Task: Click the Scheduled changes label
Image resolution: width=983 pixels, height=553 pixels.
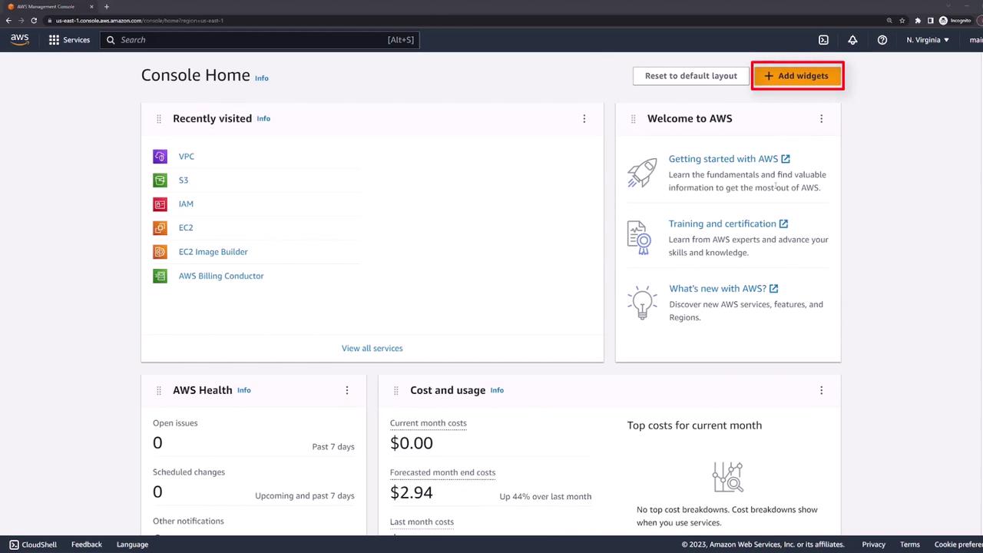Action: [x=189, y=472]
